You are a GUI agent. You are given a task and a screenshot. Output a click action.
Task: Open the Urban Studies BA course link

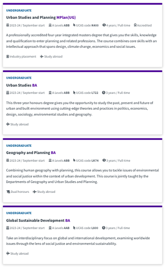coord(22,85)
